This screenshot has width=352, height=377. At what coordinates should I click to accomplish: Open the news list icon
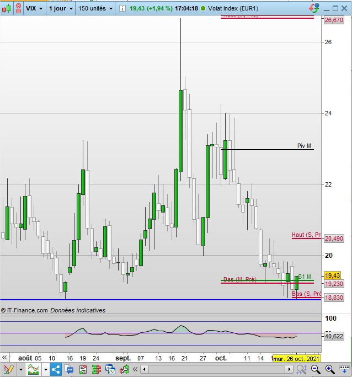83,369
